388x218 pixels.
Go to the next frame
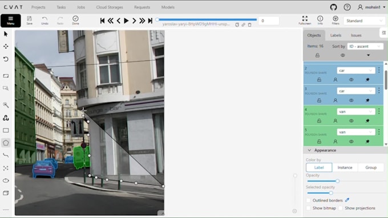pyautogui.click(x=134, y=20)
